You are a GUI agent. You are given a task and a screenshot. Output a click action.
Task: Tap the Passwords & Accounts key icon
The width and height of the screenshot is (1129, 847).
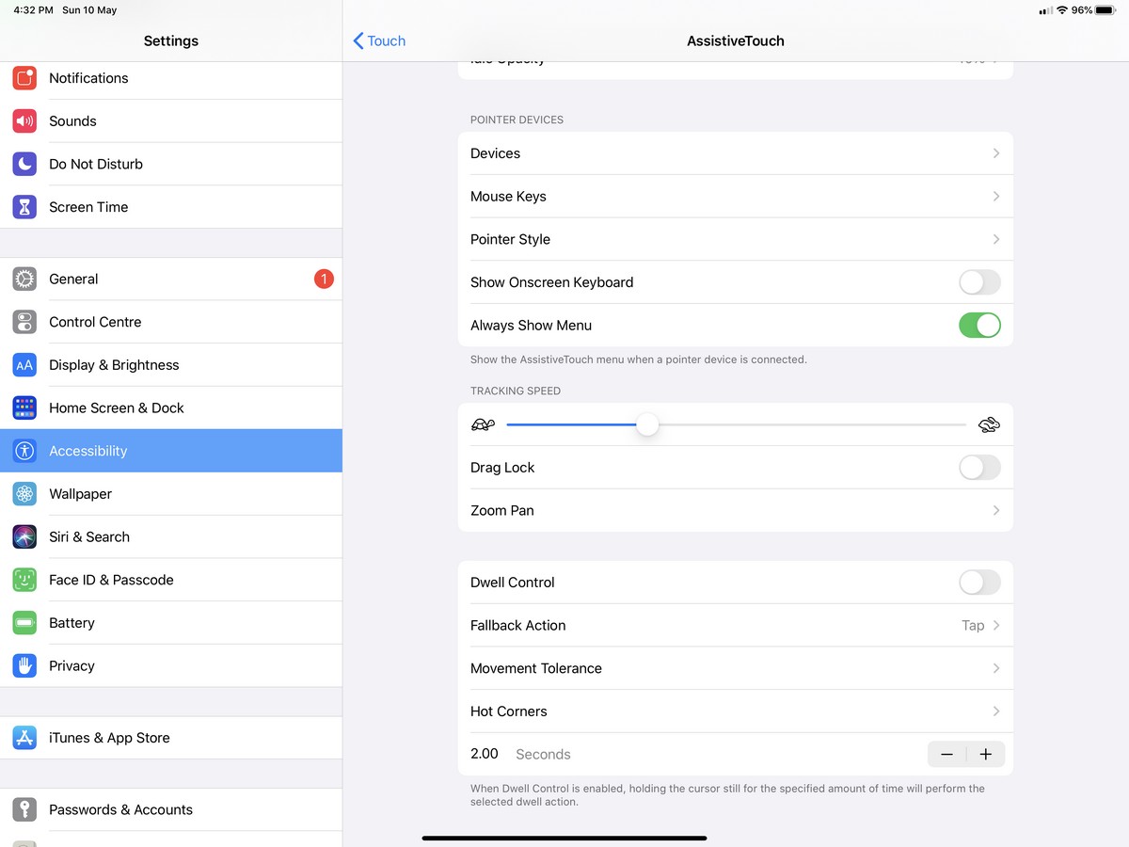coord(24,809)
